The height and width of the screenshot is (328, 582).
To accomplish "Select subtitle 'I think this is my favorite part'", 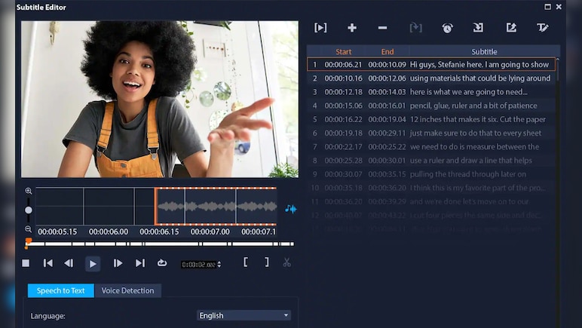I will [431, 188].
